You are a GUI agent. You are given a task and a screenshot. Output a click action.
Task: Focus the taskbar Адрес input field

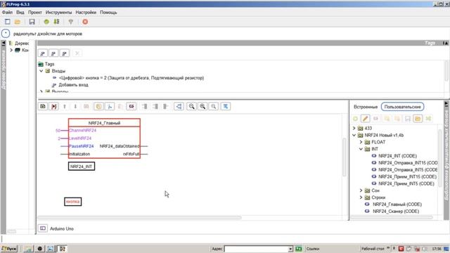[x=256, y=249]
